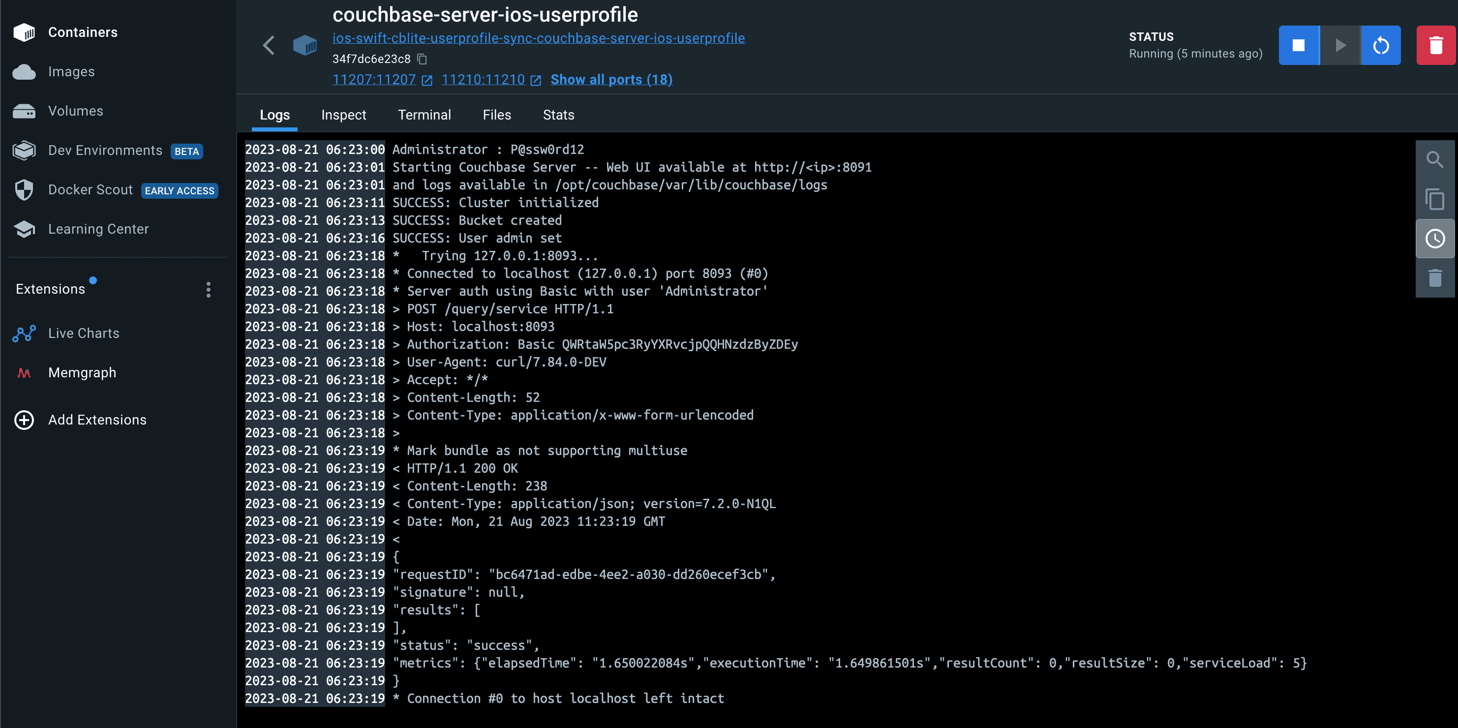Screen dimensions: 1458x728
Task: Click the Add Extensions label
Action: pos(97,420)
